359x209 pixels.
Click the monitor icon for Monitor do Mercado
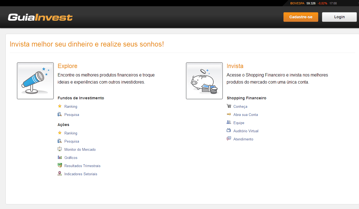pos(60,149)
